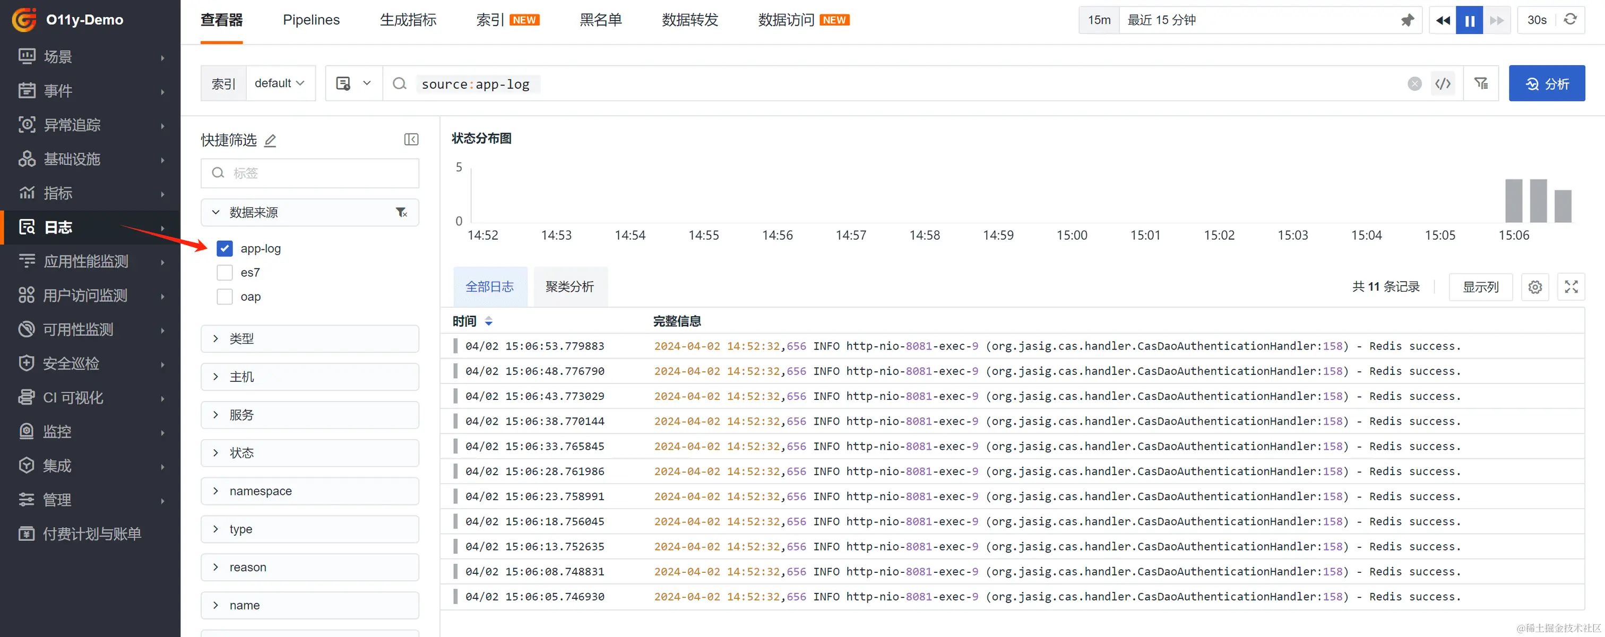This screenshot has width=1605, height=637.
Task: Open log table settings gear icon
Action: 1534,287
